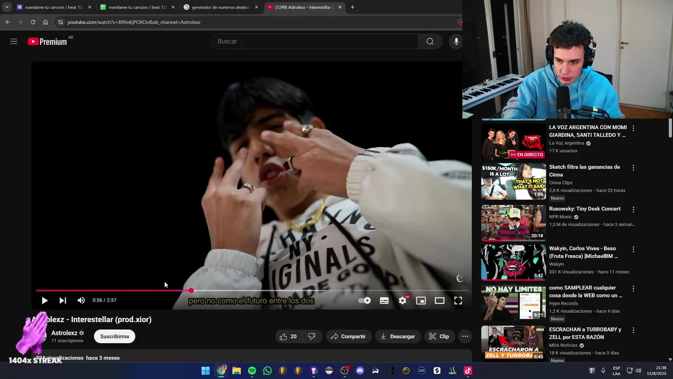
Task: Click the Clip button
Action: [439, 336]
